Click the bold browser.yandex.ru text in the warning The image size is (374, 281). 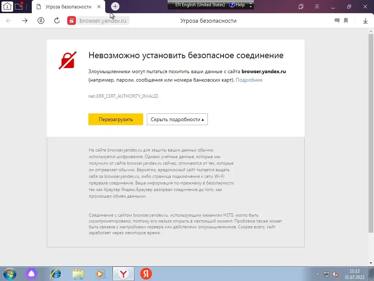pyautogui.click(x=264, y=71)
